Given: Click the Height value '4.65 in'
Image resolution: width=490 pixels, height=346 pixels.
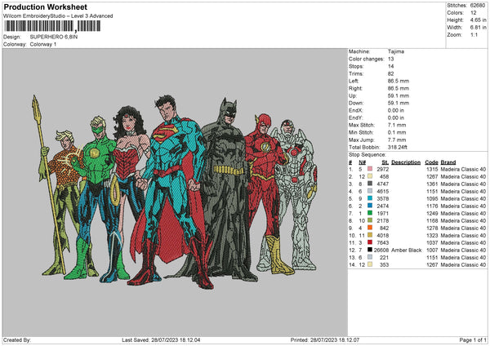Looking at the screenshot, I should (478, 20).
